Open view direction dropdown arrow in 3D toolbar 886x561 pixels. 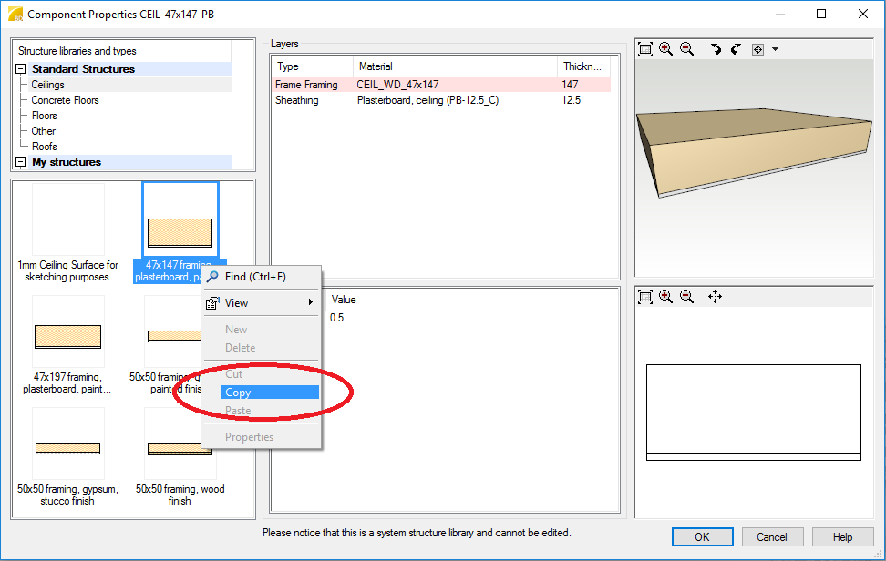click(x=775, y=50)
